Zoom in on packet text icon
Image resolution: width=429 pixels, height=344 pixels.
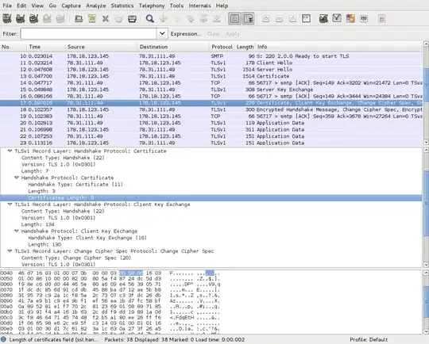coord(265,18)
